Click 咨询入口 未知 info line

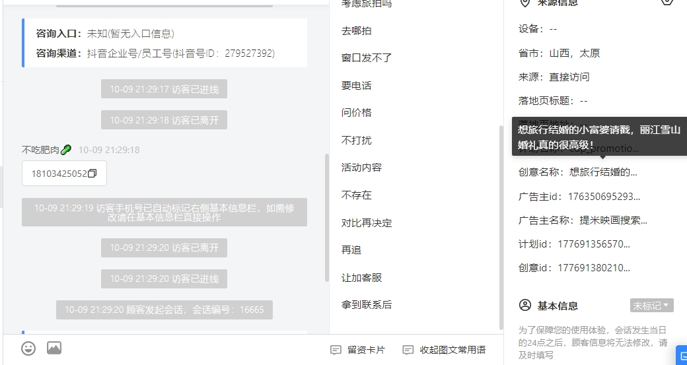tap(105, 34)
